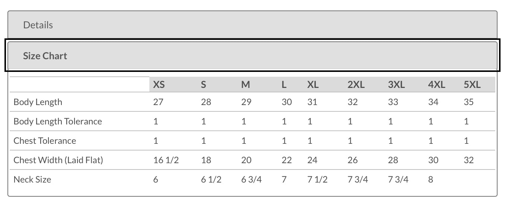The image size is (505, 209).
Task: Click the 16 1/2 chest width cell
Action: coord(166,160)
